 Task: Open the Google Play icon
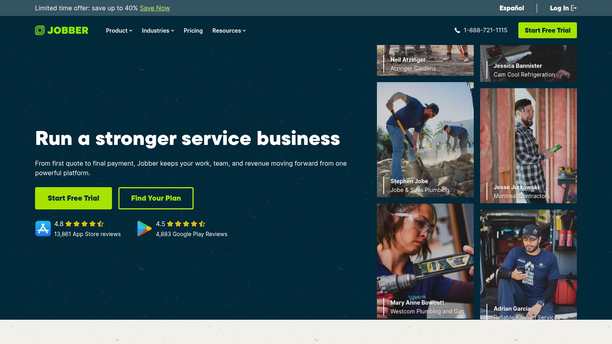[x=144, y=229]
